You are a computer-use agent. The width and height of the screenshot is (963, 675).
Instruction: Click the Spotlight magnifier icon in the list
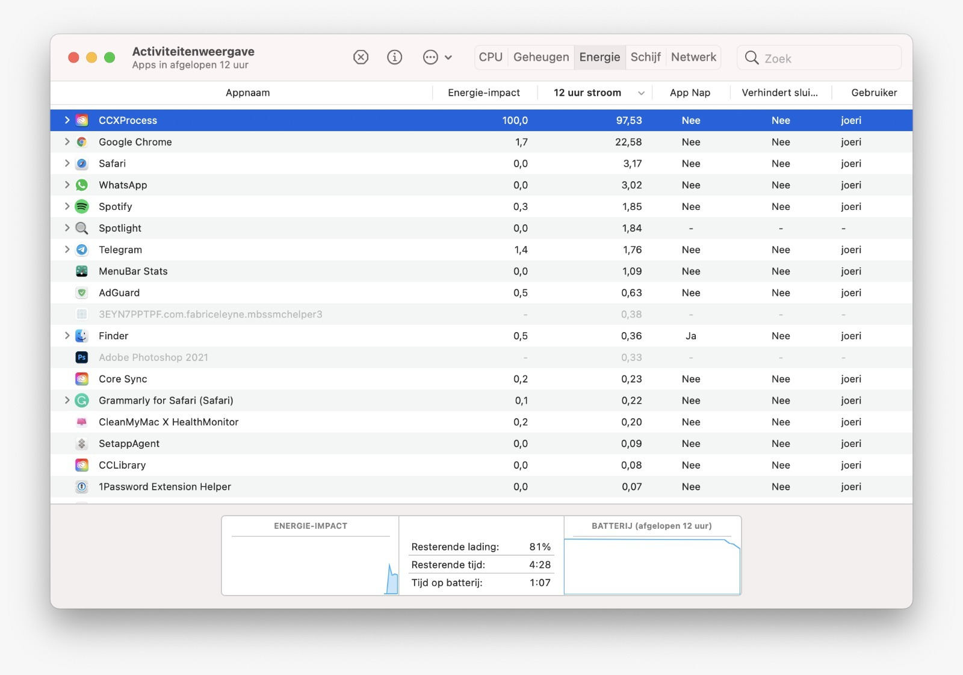tap(82, 228)
